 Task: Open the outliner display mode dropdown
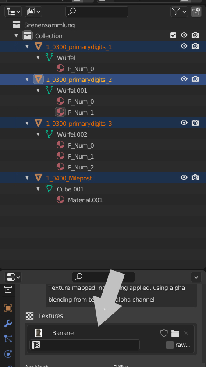coord(33,11)
